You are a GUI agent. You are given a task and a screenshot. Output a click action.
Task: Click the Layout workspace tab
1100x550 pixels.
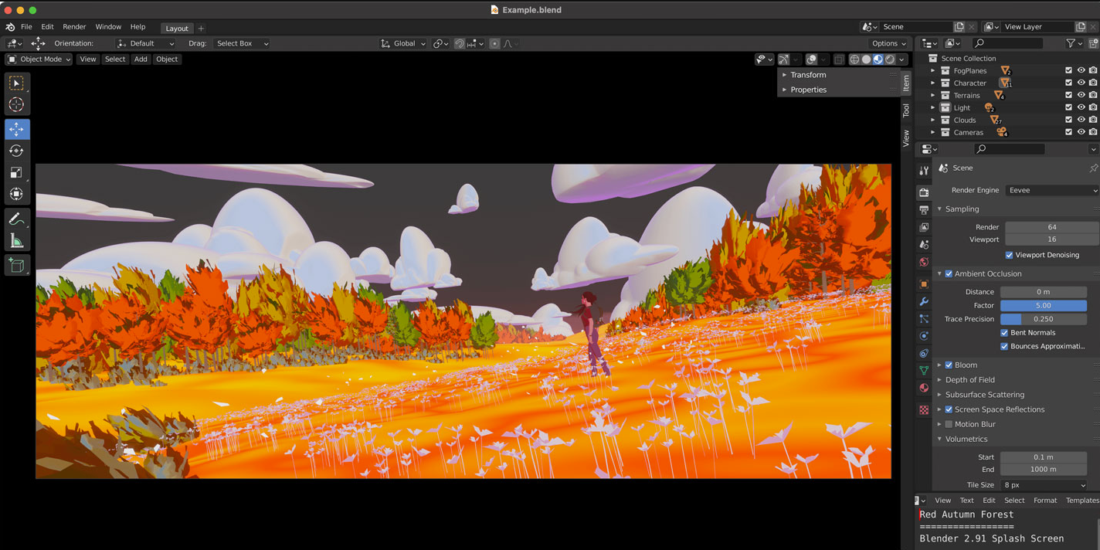point(177,29)
